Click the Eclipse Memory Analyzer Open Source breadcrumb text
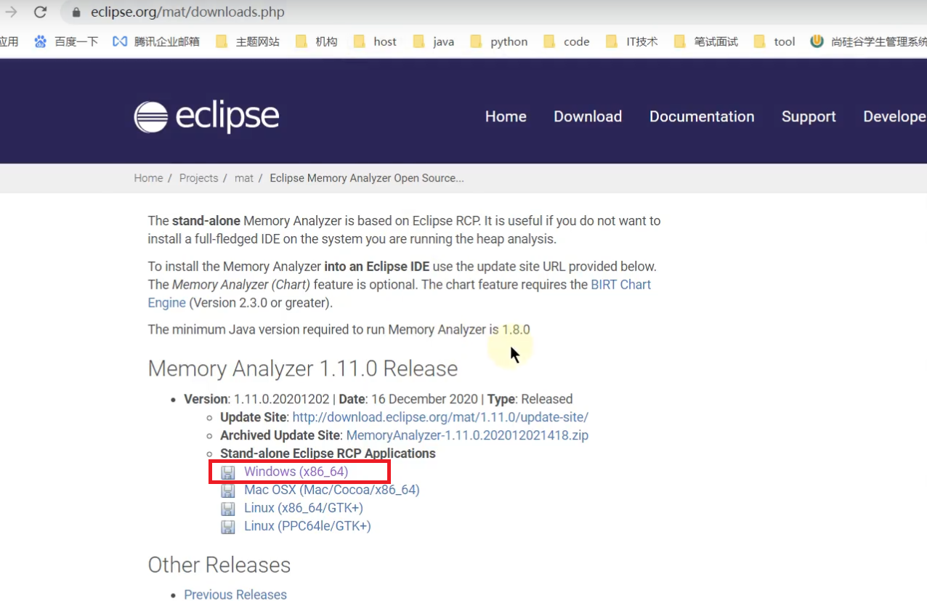This screenshot has width=927, height=601. pos(367,178)
